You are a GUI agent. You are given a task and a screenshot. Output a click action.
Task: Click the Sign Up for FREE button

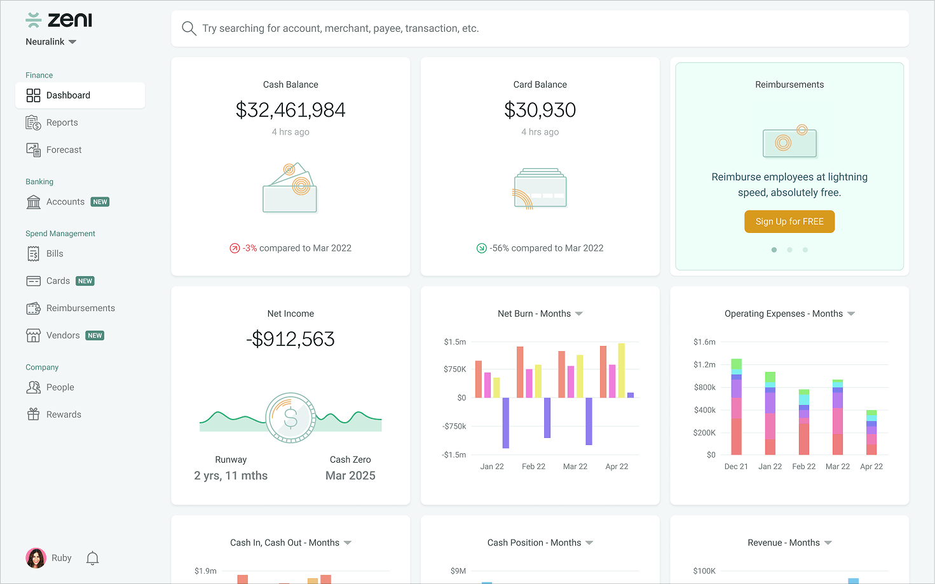click(789, 221)
